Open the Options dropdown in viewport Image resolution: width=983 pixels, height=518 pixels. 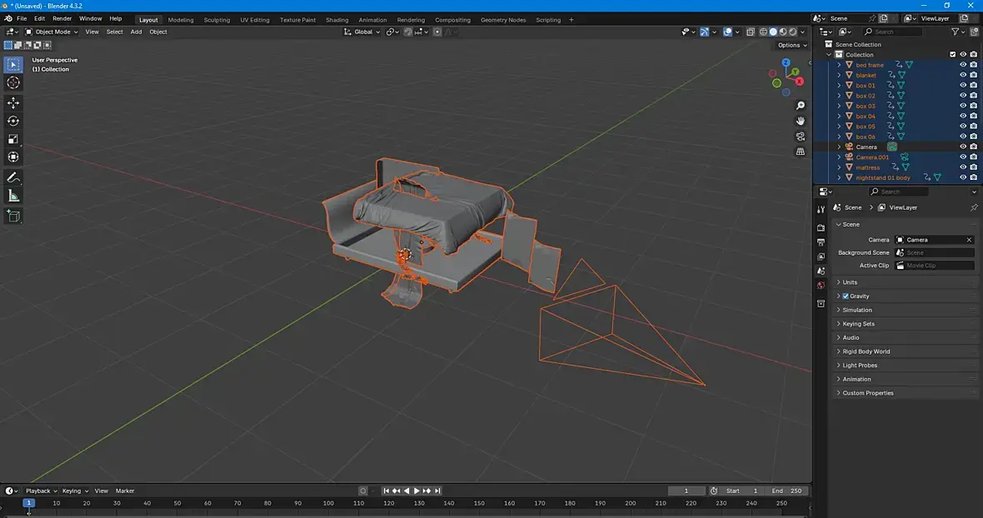click(x=791, y=45)
